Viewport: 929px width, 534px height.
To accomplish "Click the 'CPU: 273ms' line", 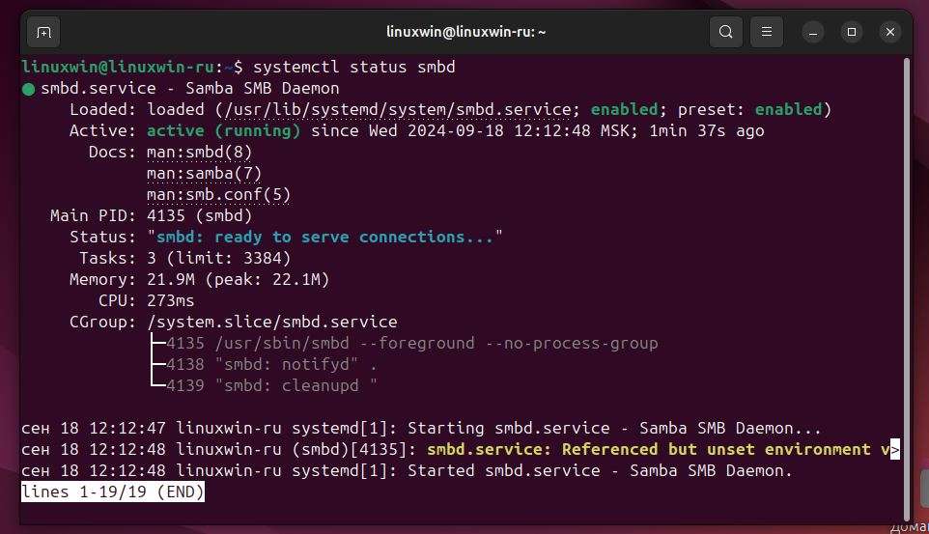I will click(x=147, y=301).
